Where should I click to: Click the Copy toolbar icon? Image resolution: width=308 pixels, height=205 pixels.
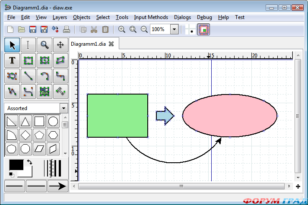coord(83,29)
